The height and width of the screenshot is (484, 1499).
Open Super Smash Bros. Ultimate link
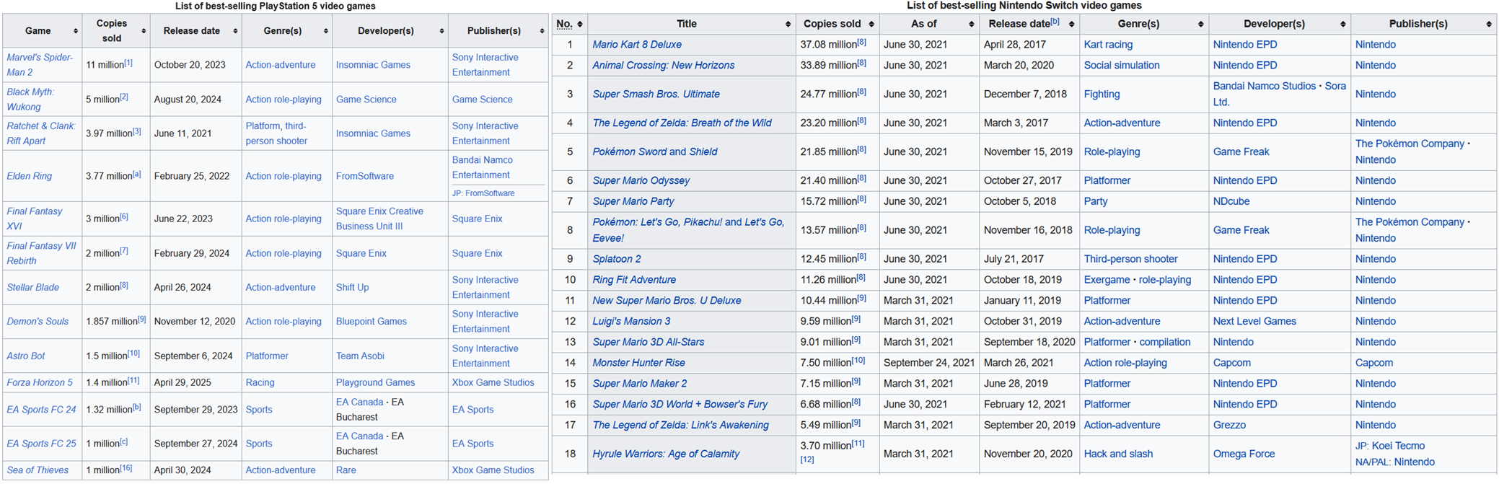click(x=656, y=94)
